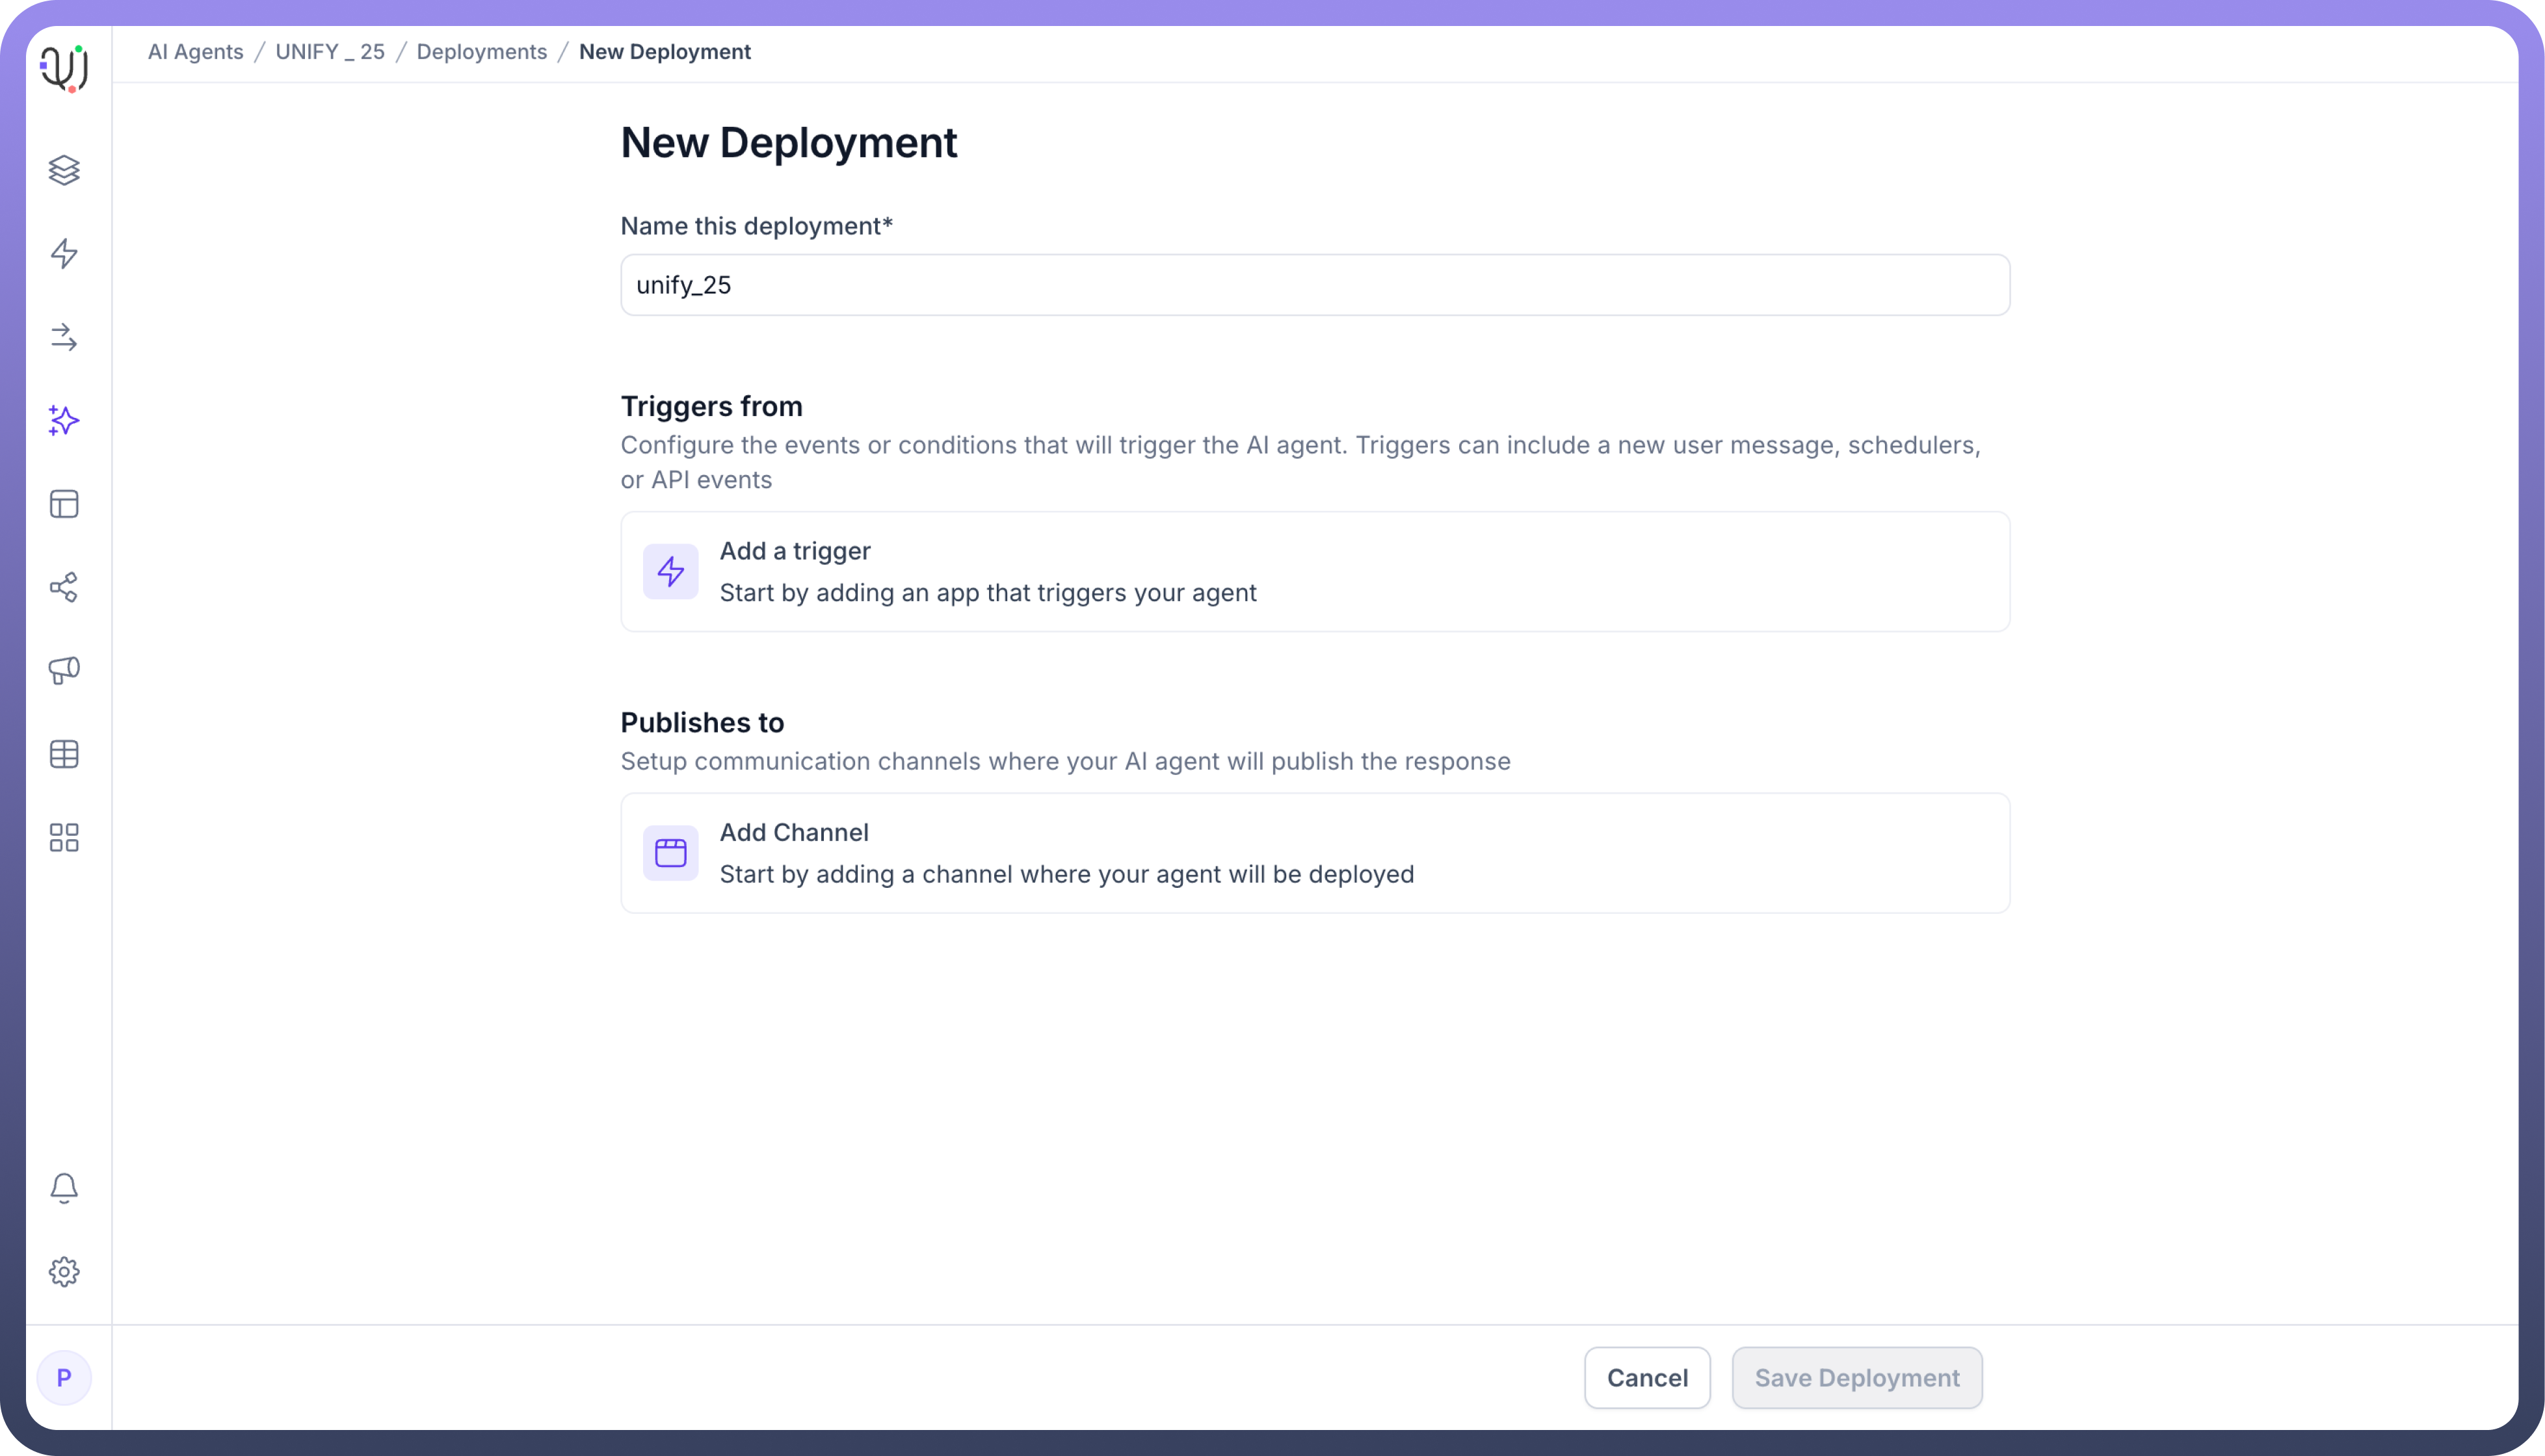Image resolution: width=2545 pixels, height=1456 pixels.
Task: Click the Add a trigger card
Action: pos(1315,571)
